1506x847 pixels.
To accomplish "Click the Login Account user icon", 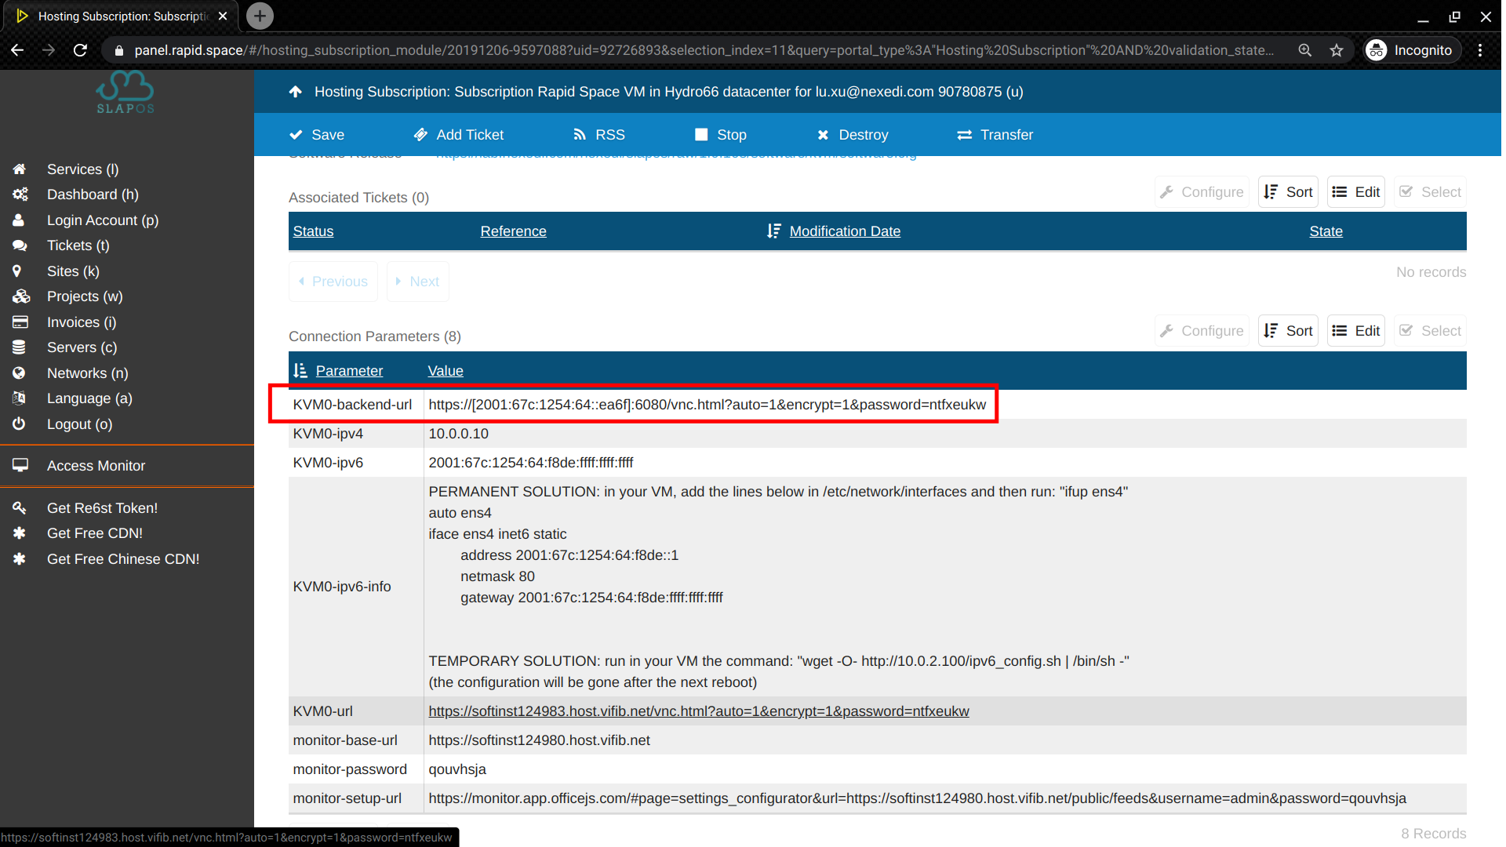I will pos(18,220).
